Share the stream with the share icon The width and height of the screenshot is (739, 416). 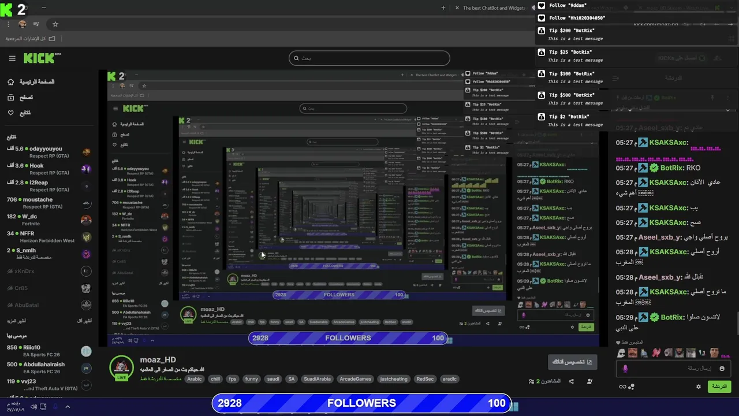pyautogui.click(x=571, y=381)
